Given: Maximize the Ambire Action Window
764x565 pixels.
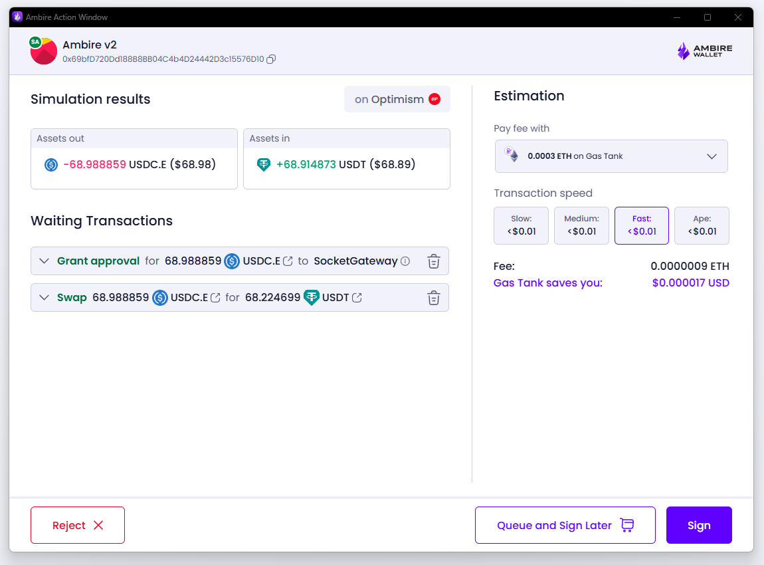Looking at the screenshot, I should [x=708, y=17].
